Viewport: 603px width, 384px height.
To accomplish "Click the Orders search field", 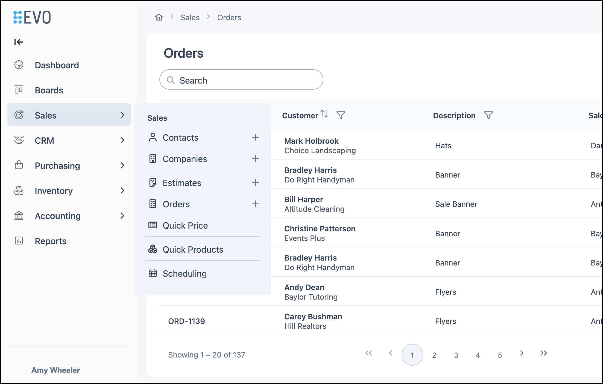I will tap(241, 79).
